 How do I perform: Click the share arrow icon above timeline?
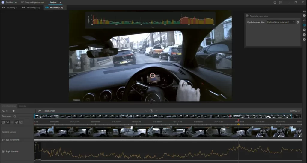click(x=39, y=111)
